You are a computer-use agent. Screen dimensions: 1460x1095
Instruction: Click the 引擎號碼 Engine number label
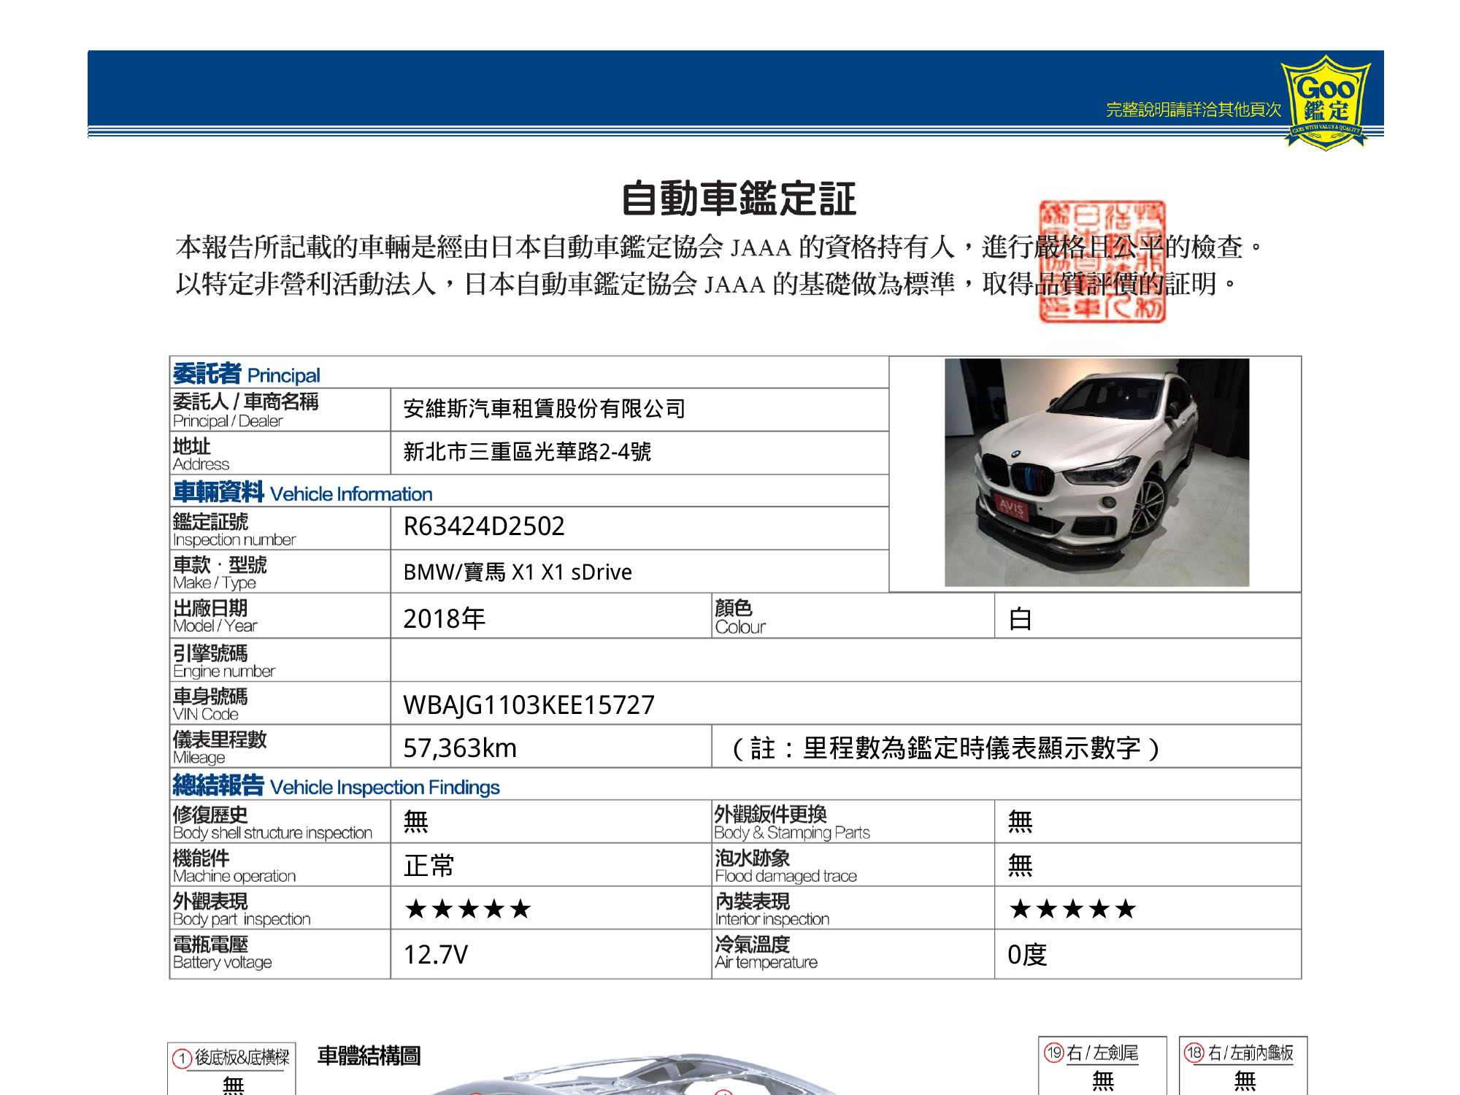(x=223, y=661)
